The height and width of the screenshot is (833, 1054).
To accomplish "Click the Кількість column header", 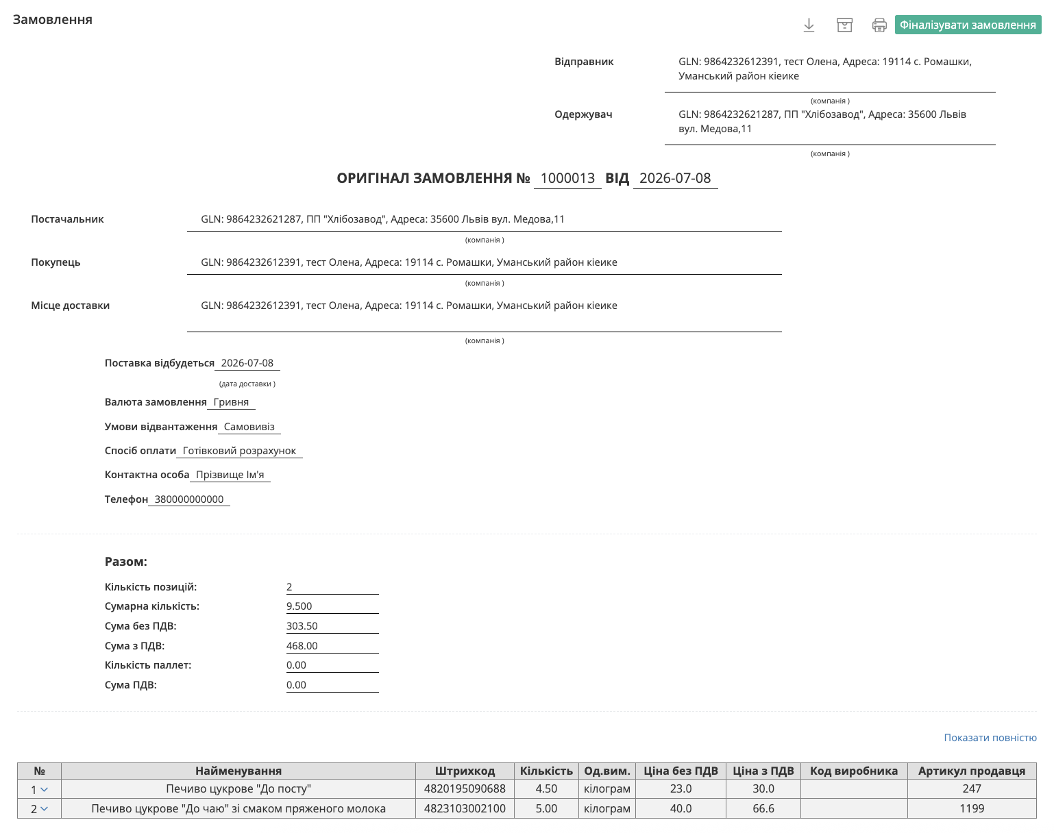I will click(x=546, y=771).
